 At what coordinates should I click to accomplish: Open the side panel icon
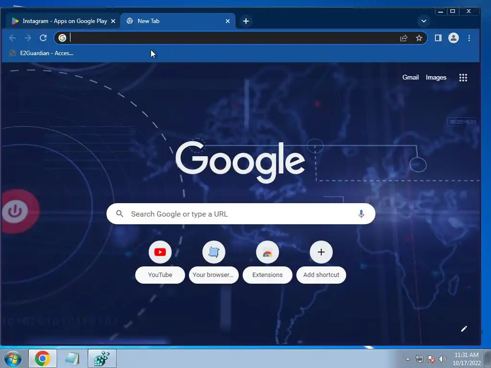438,38
